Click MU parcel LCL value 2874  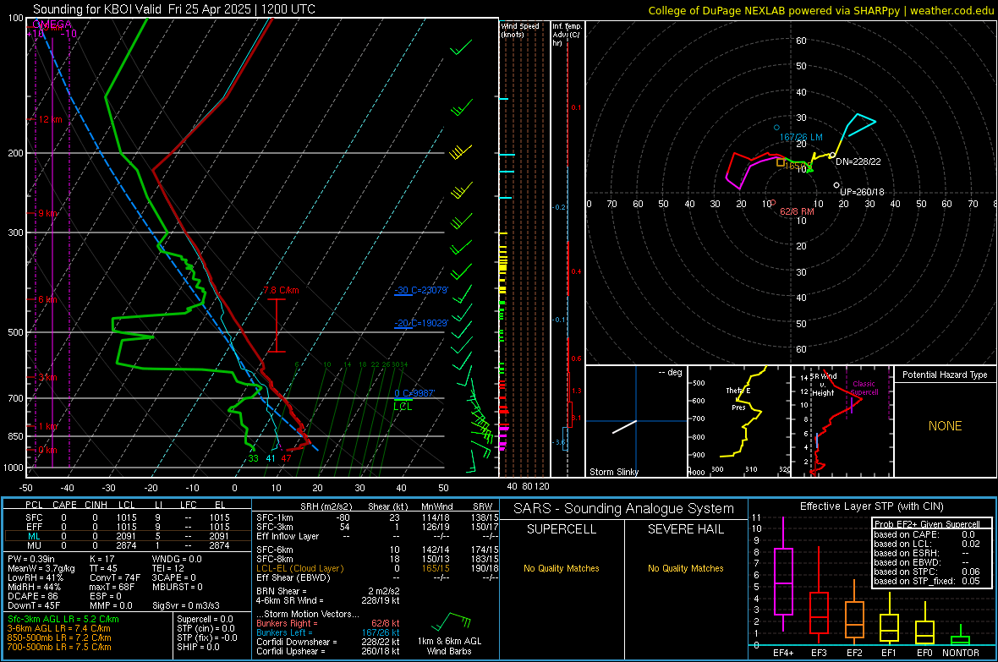coord(126,545)
